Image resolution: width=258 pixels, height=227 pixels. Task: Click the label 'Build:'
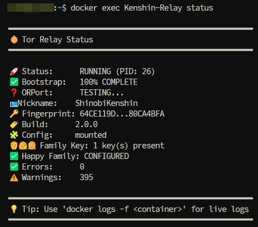35,124
